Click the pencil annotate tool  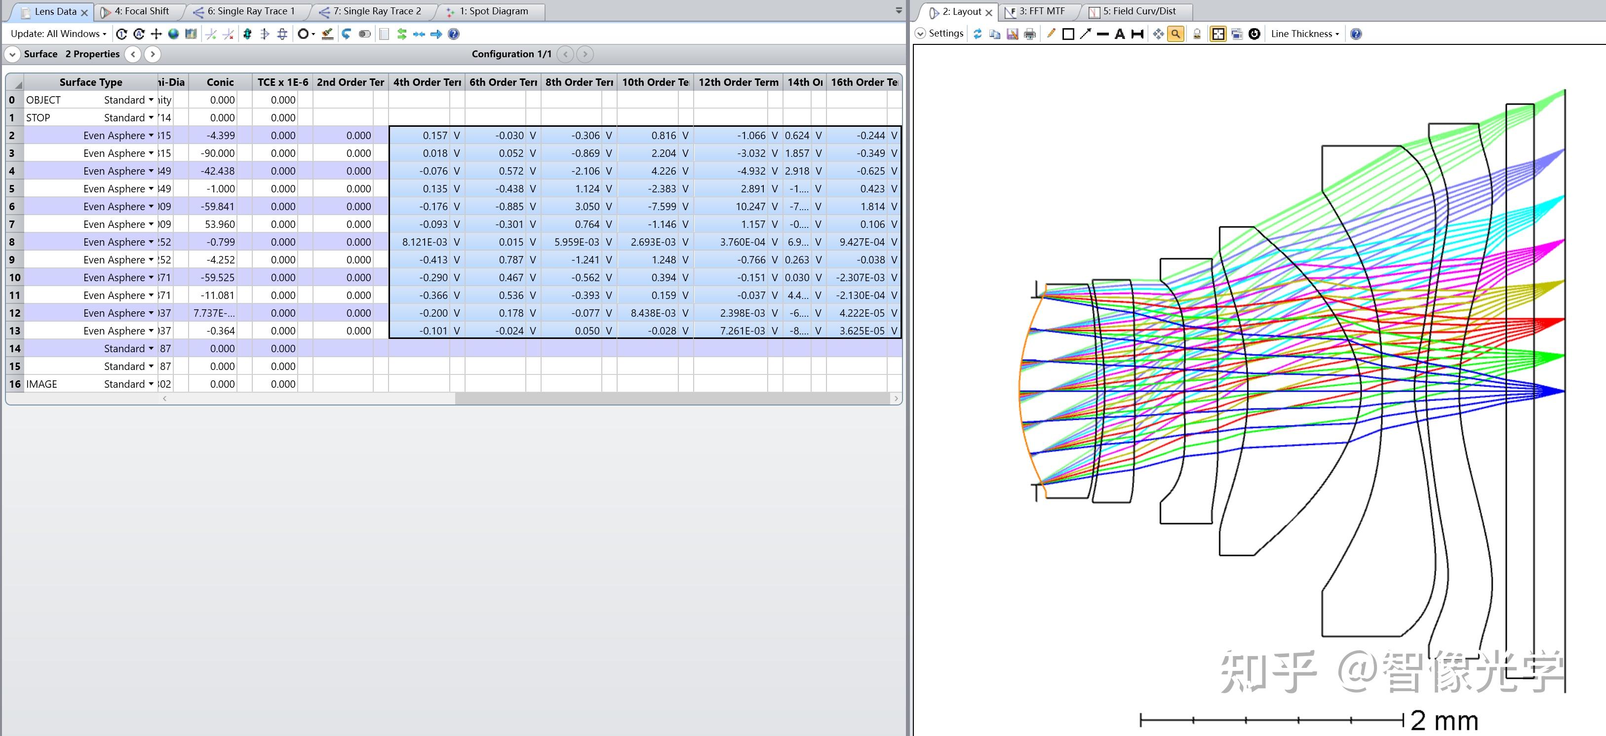pyautogui.click(x=1051, y=34)
